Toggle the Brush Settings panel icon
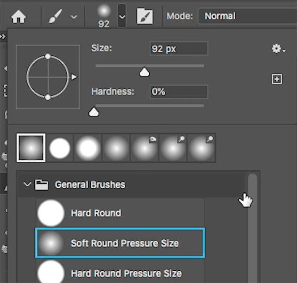 pos(145,16)
